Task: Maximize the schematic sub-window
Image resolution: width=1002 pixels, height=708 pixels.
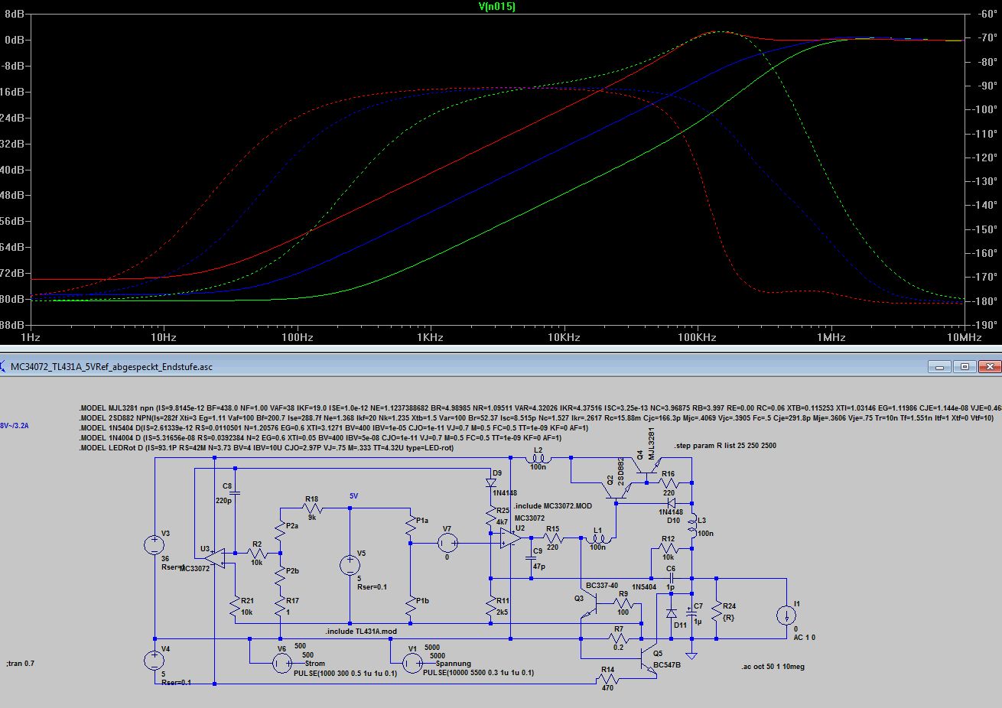Action: (965, 367)
